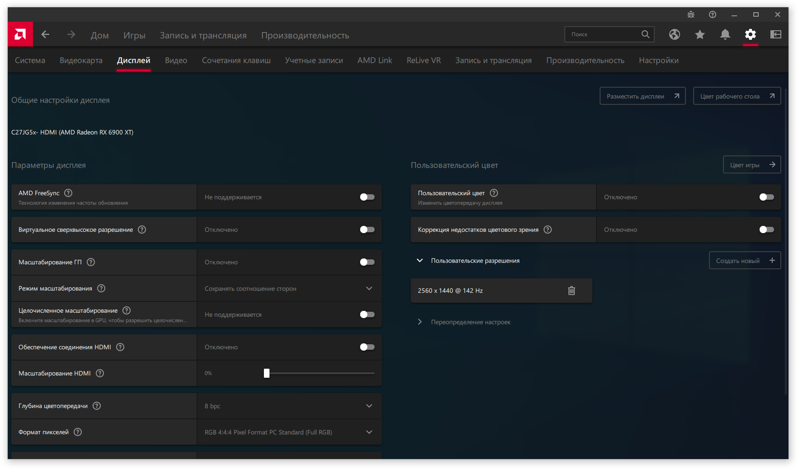Show help for Режим масштабирования

pos(101,288)
